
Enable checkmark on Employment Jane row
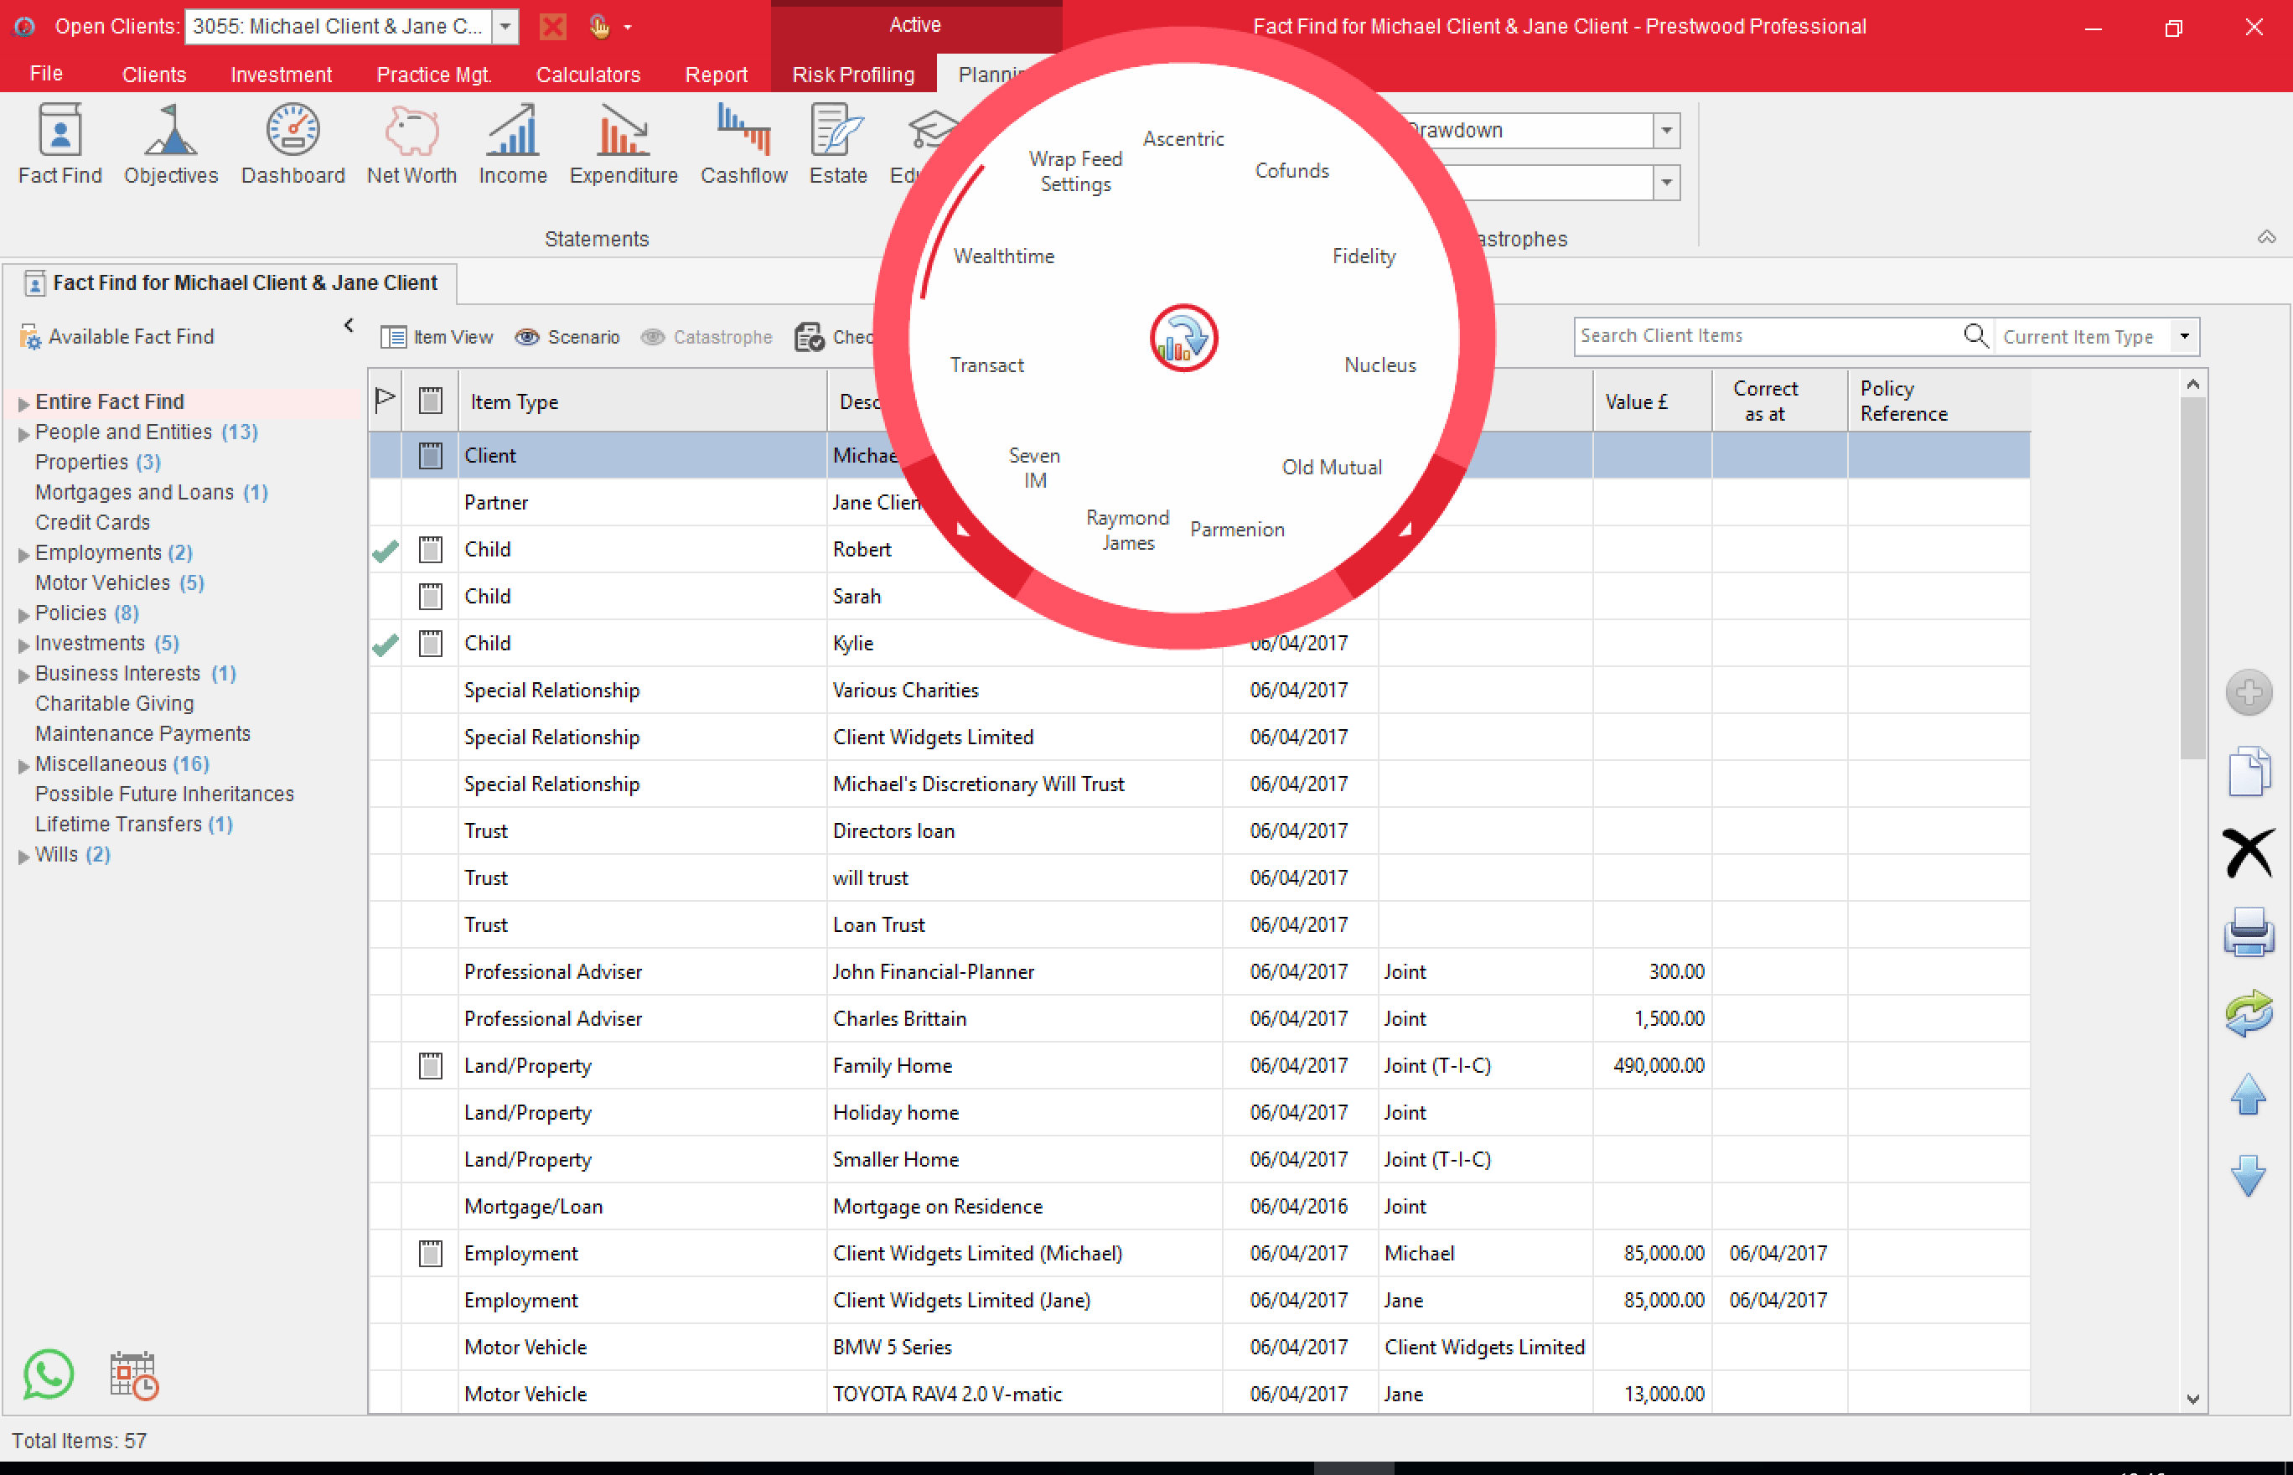pyautogui.click(x=386, y=1300)
